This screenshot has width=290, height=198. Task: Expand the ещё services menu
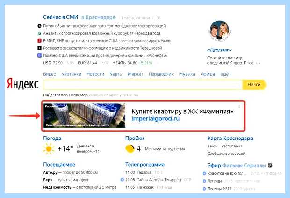tap(225, 74)
